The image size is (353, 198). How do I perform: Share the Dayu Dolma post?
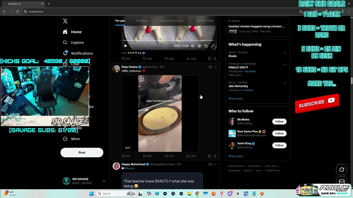[x=215, y=156]
